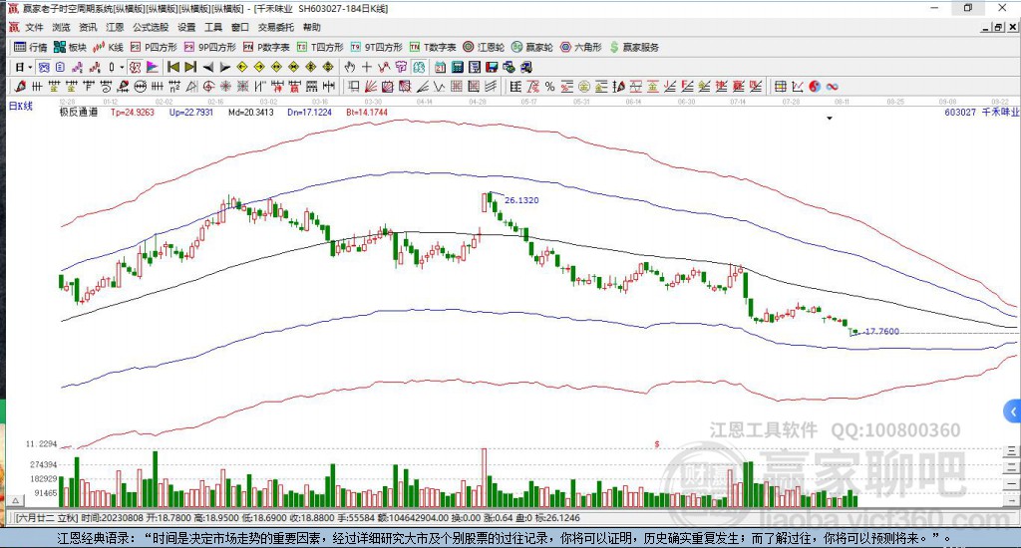Click the 17.7600 price low label
This screenshot has width=1021, height=548.
[x=881, y=331]
